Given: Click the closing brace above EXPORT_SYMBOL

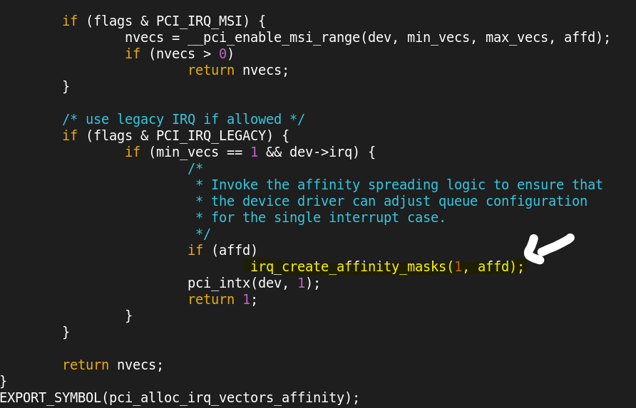Looking at the screenshot, I should click(x=4, y=381).
